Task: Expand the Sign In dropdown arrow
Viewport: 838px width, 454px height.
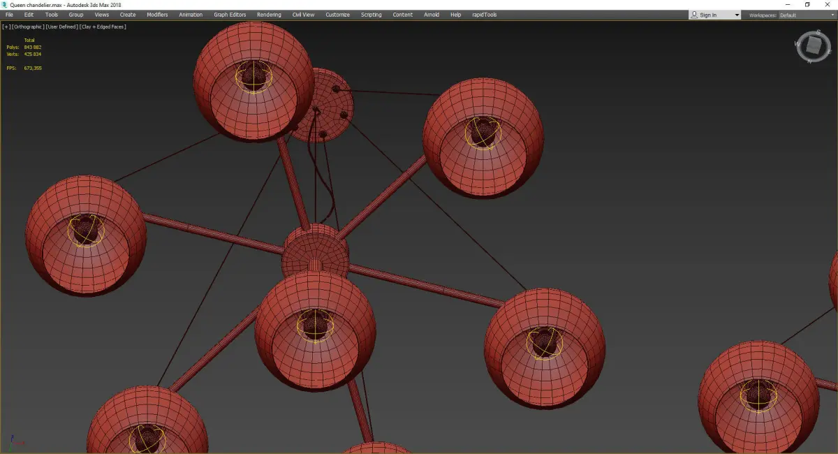Action: (737, 15)
